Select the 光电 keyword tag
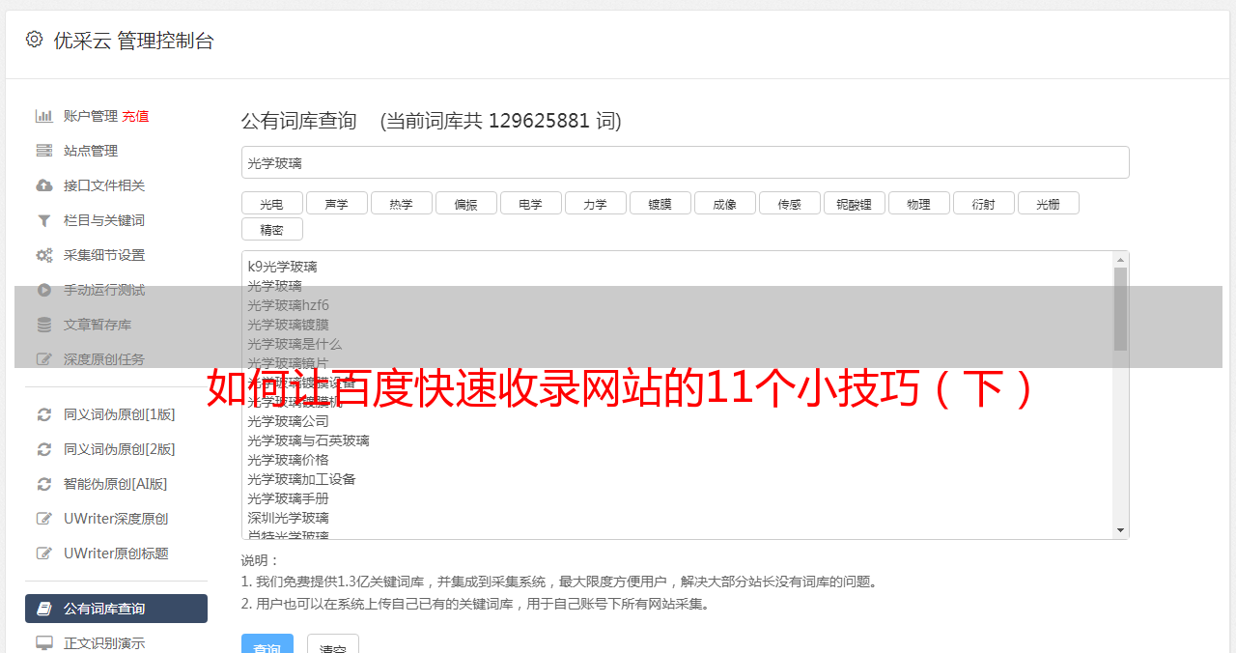This screenshot has height=653, width=1236. pyautogui.click(x=271, y=203)
